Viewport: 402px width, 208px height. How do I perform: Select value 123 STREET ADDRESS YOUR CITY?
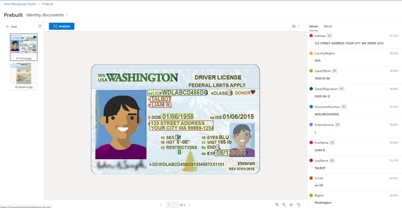coord(349,43)
